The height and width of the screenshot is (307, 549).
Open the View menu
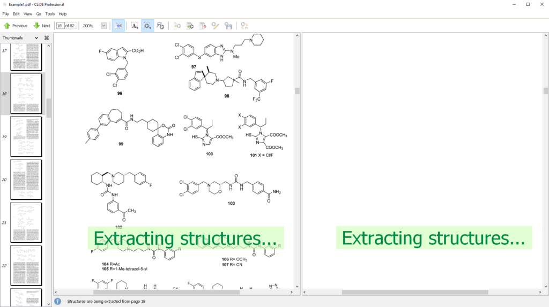pos(28,14)
